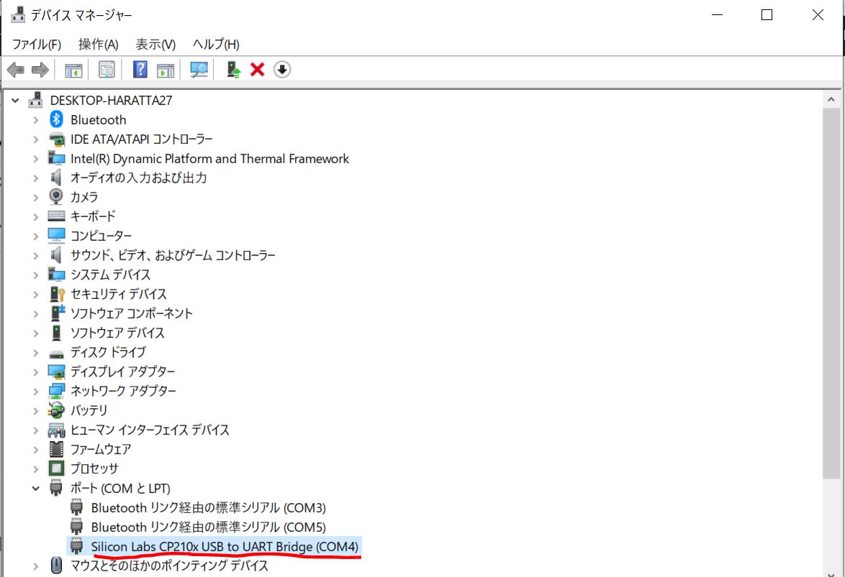This screenshot has width=845, height=577.
Task: Select マウスとそのほかのポインティング デバイス label
Action: point(169,566)
